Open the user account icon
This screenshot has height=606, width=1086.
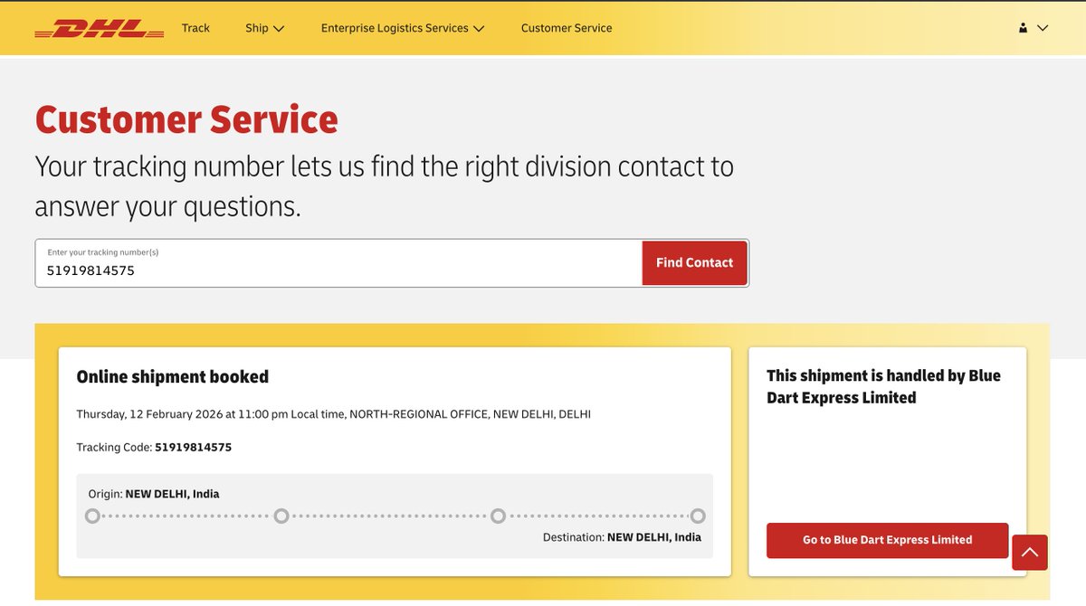pos(1023,28)
